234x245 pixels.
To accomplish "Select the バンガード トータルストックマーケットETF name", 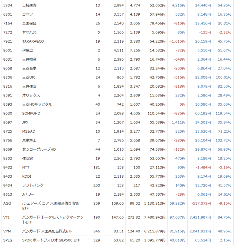I will click(x=53, y=220).
